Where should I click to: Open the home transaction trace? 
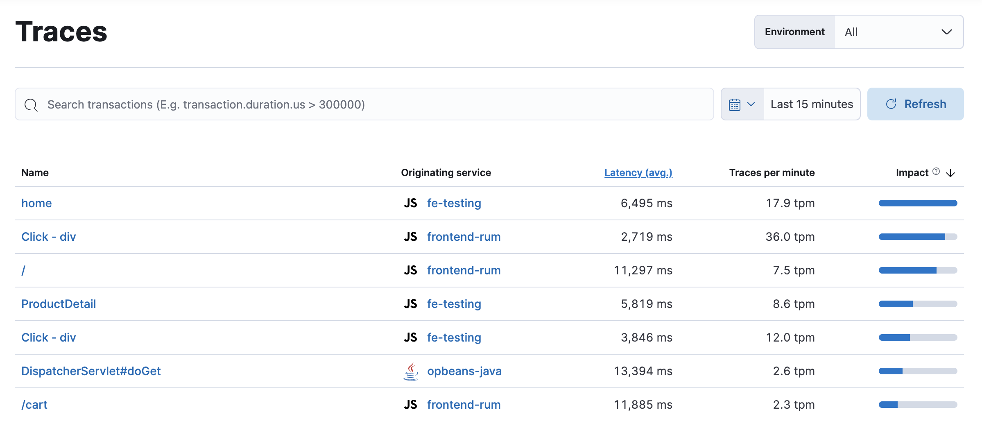pyautogui.click(x=36, y=203)
